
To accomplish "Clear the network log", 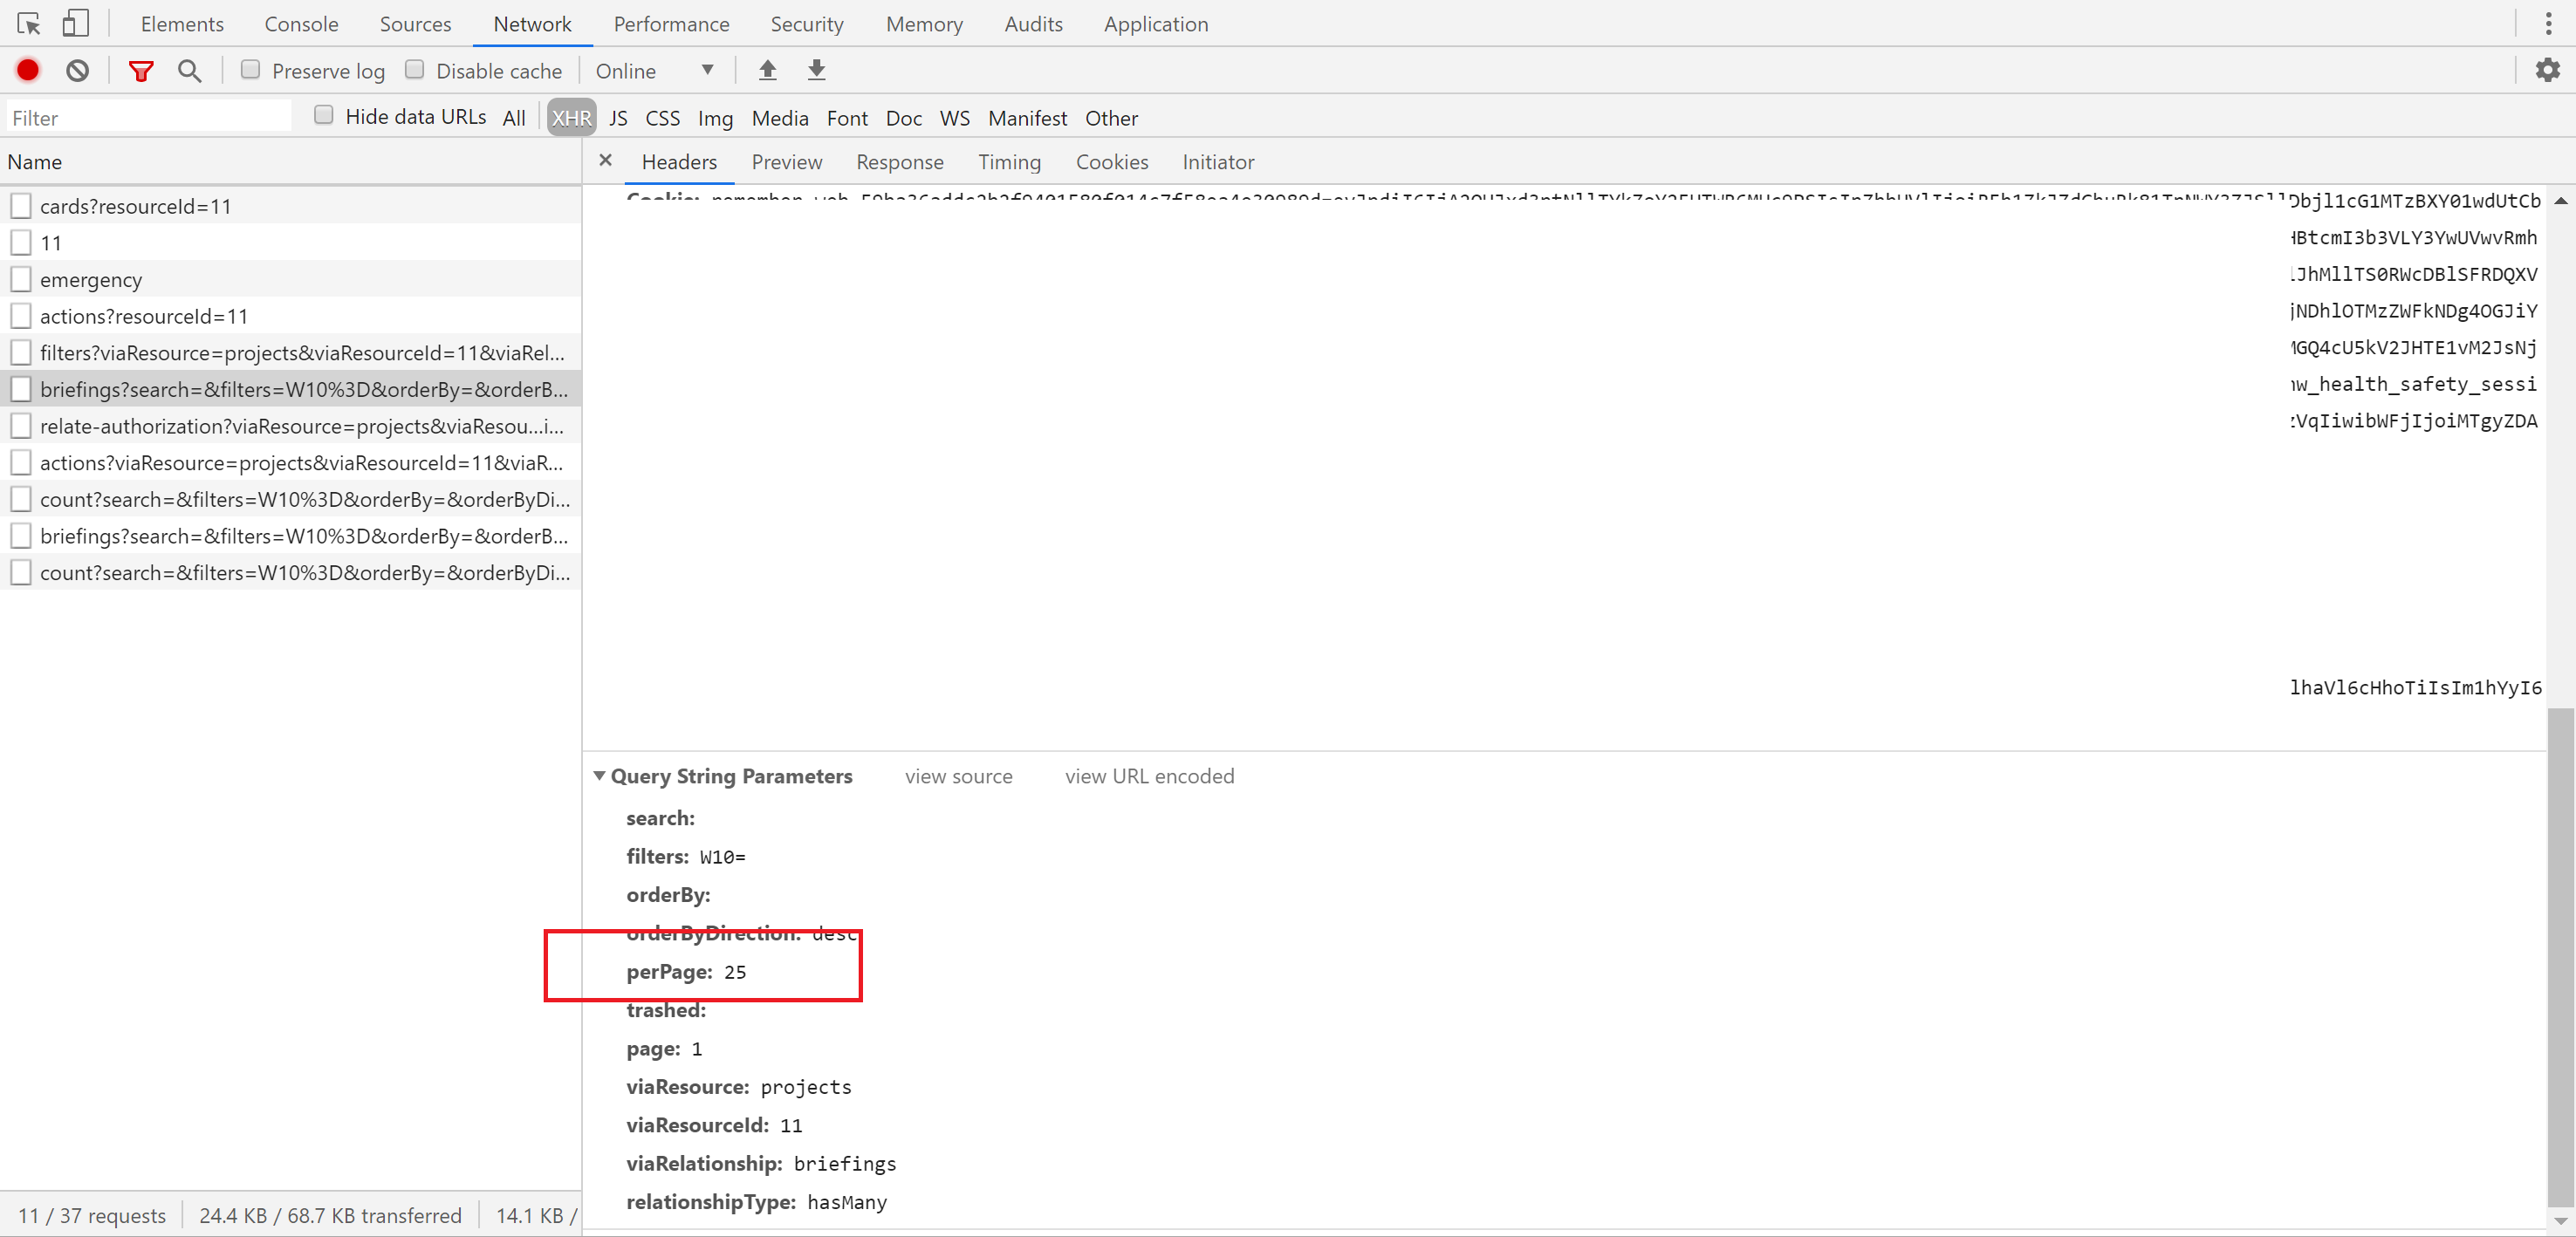I will (x=78, y=70).
